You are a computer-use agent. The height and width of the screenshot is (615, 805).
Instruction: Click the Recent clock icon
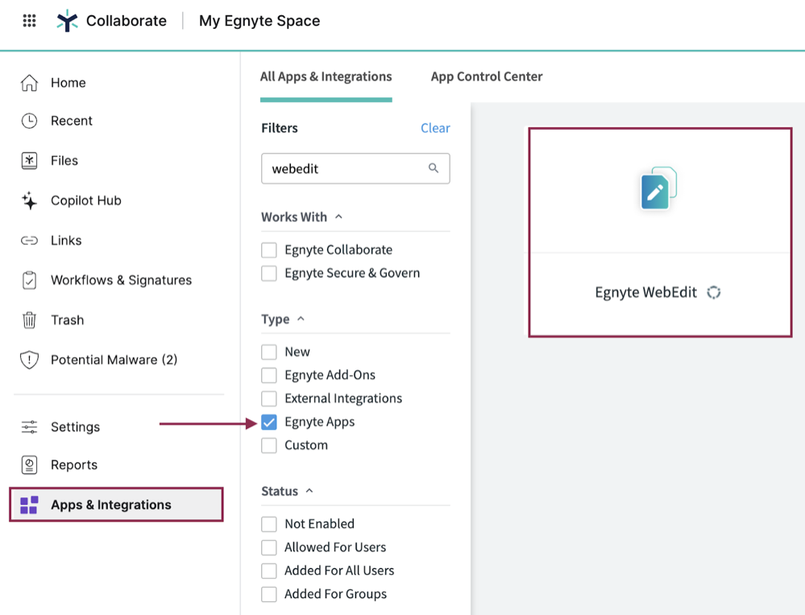(x=29, y=121)
